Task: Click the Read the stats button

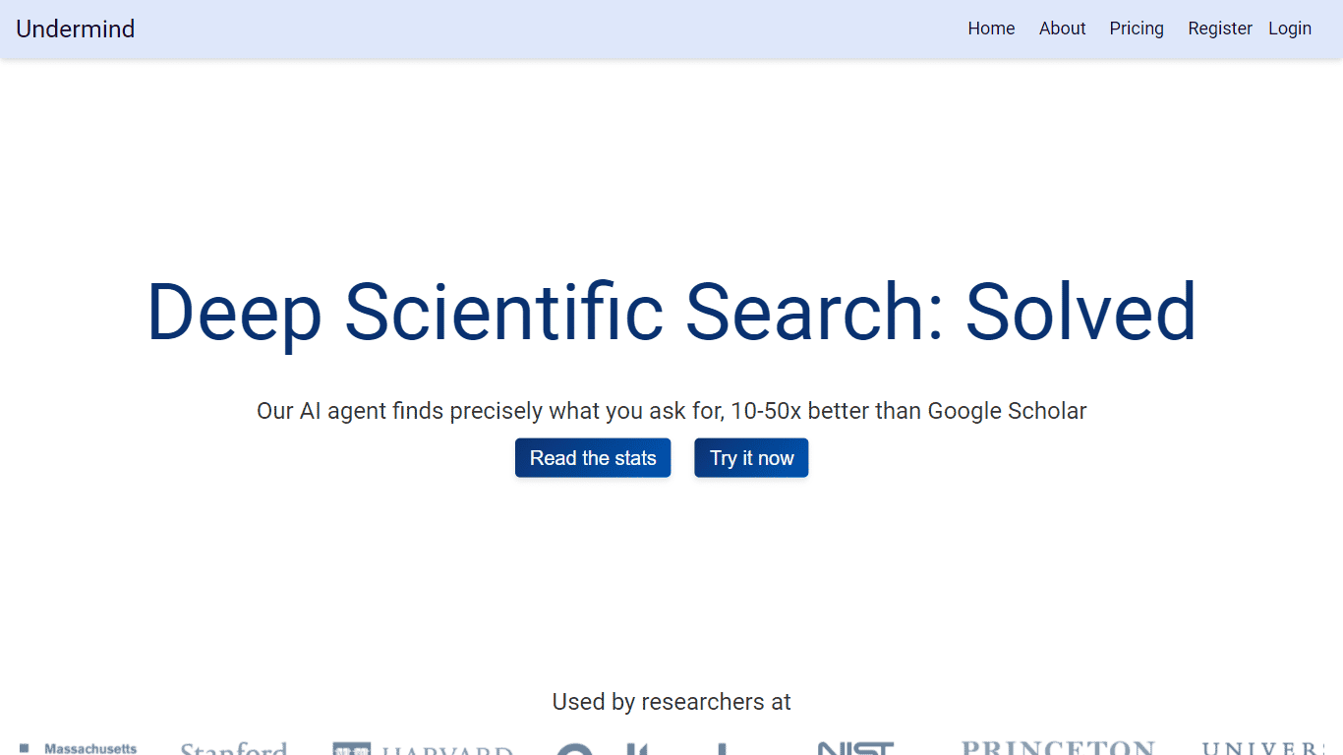Action: 593,458
